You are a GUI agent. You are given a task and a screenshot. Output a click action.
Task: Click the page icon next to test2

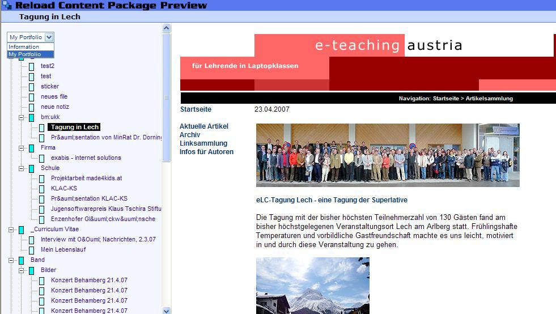coord(32,66)
